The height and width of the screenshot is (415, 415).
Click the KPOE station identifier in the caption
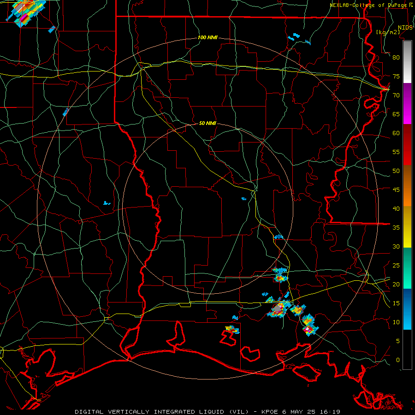click(271, 412)
